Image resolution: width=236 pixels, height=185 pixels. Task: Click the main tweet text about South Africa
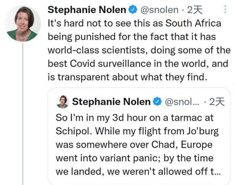[134, 50]
